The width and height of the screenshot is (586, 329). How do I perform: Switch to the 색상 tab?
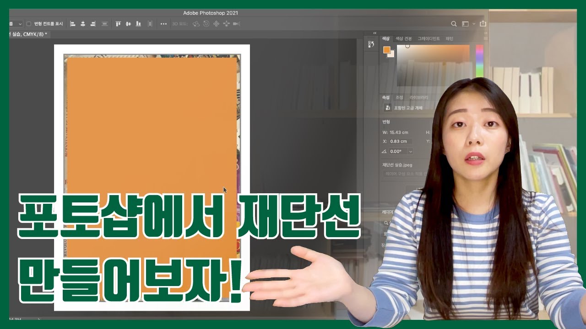coord(386,39)
